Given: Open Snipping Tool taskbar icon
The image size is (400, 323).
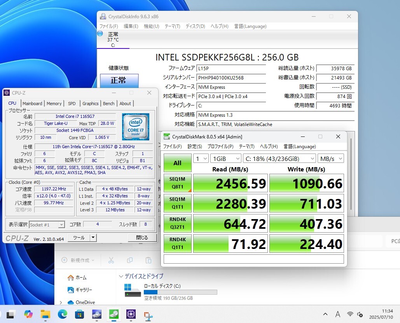Looking at the screenshot, I should [x=148, y=316].
